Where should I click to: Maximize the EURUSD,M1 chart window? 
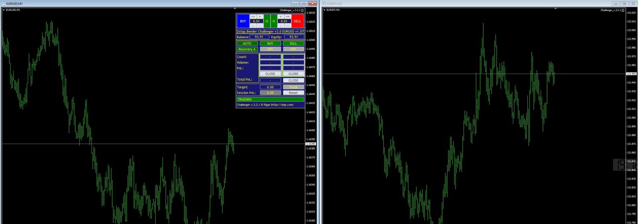[304, 3]
